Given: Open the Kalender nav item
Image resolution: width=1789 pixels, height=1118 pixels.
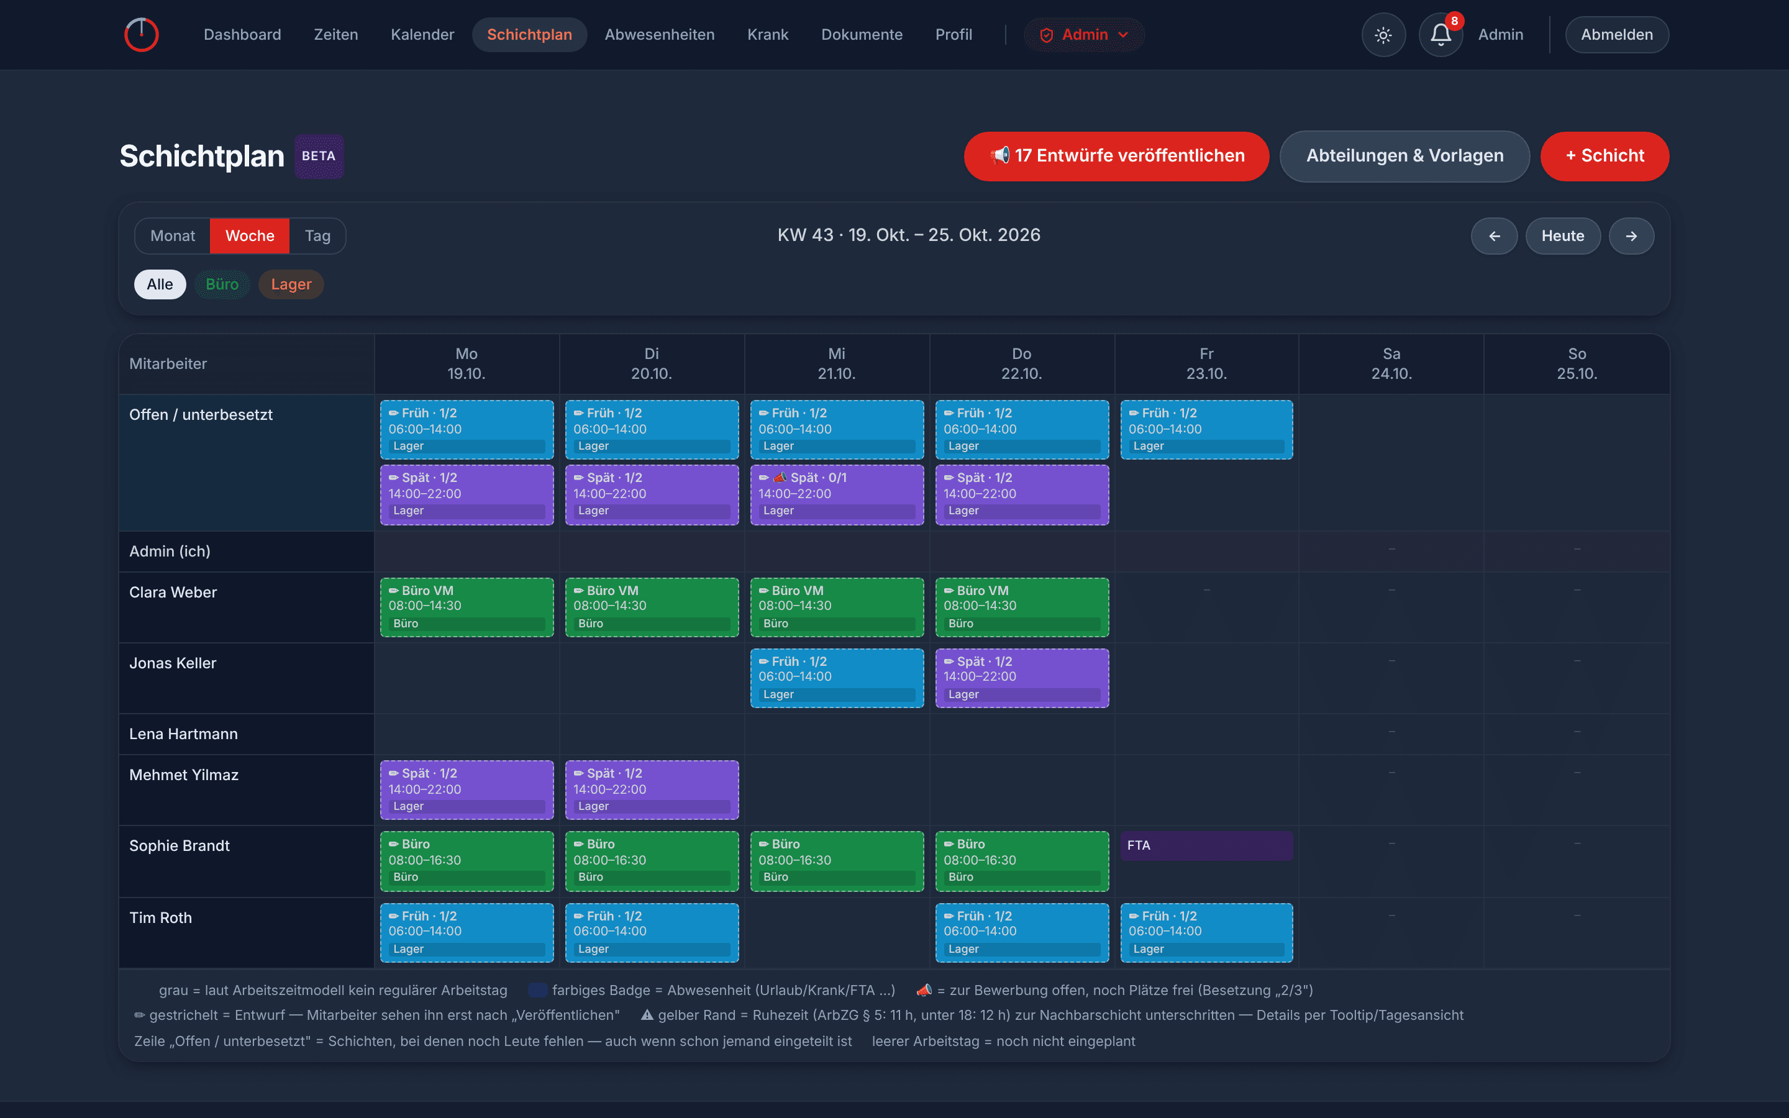Looking at the screenshot, I should pyautogui.click(x=422, y=35).
